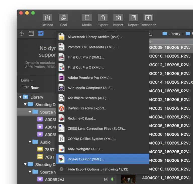Select clip 3C009_160205_R2VJ row
The height and width of the screenshot is (184, 193).
coord(171,47)
